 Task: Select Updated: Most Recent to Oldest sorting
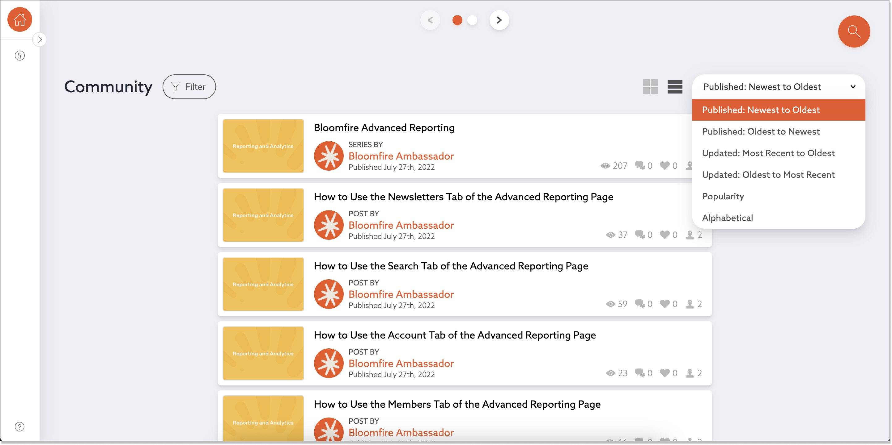click(768, 153)
